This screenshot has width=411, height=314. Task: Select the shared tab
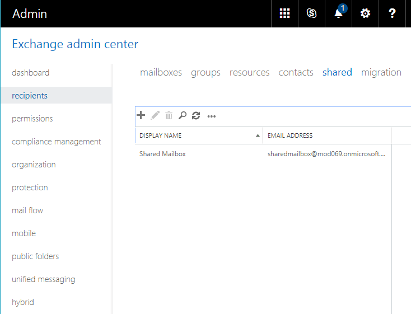[x=337, y=72]
